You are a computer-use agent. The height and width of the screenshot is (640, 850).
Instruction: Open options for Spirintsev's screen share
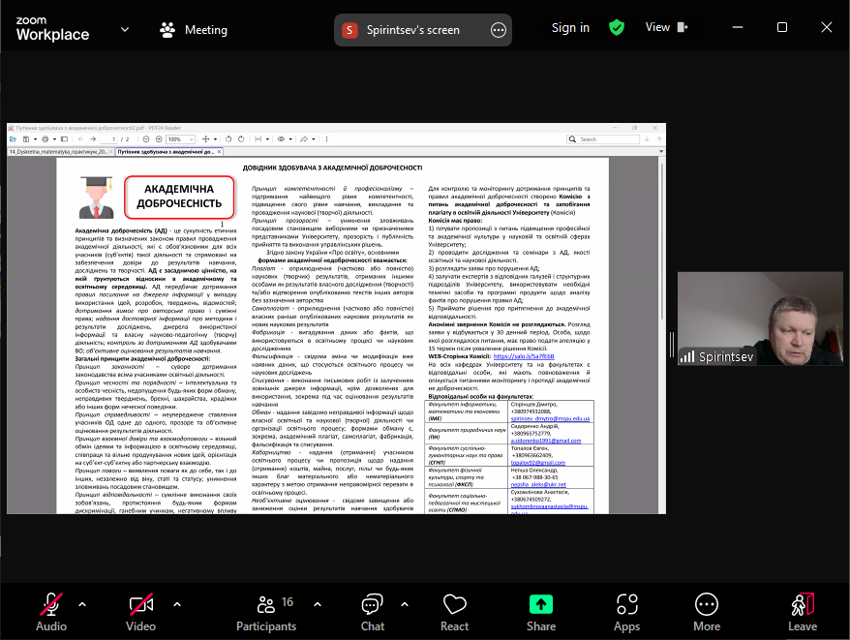pos(499,30)
